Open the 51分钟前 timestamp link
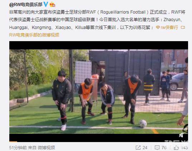 (18, 147)
